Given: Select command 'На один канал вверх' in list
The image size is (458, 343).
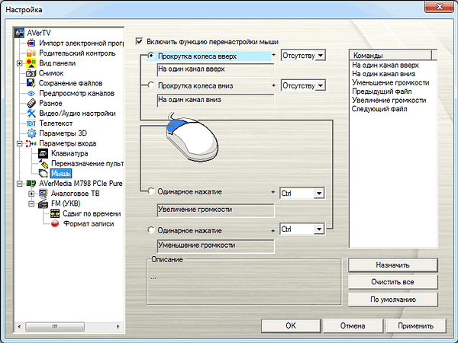Looking at the screenshot, I should (x=385, y=65).
